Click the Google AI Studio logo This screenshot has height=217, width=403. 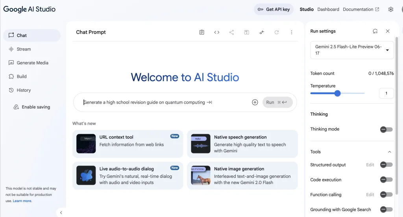(29, 9)
